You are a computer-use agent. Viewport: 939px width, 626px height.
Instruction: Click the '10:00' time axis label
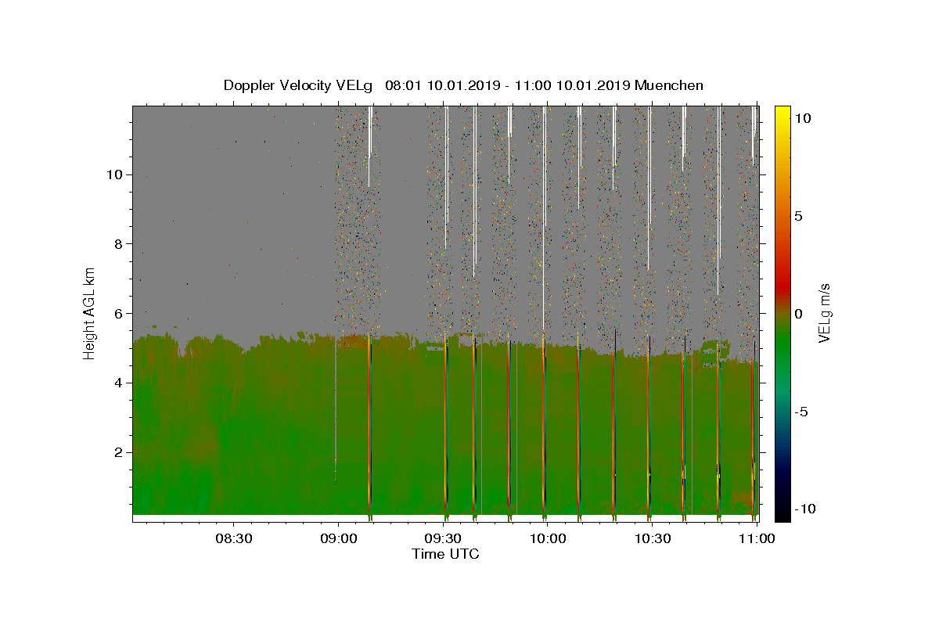click(x=548, y=538)
